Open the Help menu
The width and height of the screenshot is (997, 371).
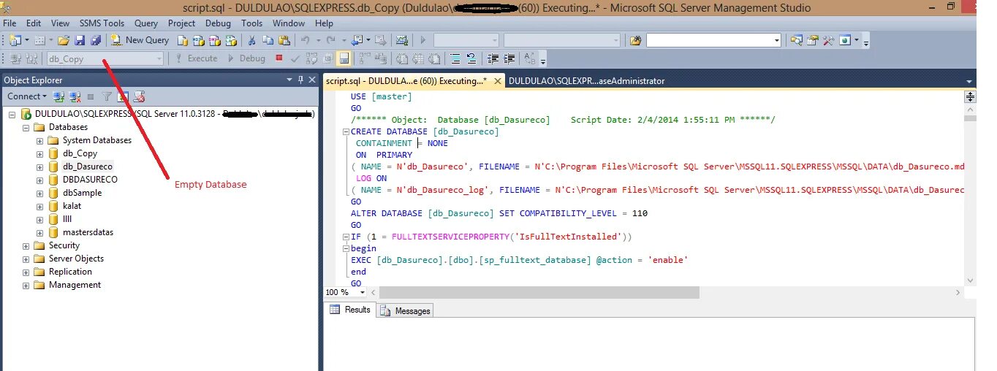324,23
